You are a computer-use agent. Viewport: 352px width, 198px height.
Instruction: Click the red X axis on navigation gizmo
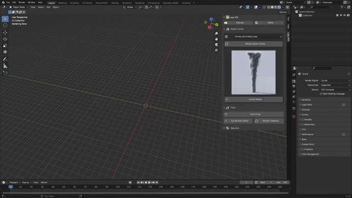[x=210, y=27]
